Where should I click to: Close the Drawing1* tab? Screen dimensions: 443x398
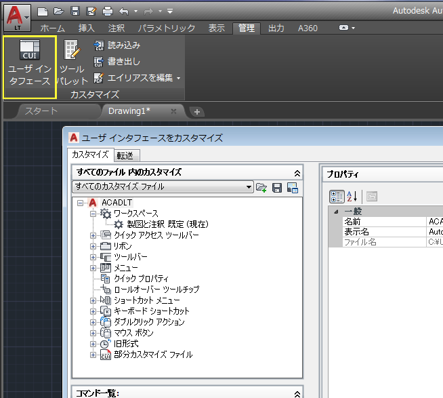point(173,111)
